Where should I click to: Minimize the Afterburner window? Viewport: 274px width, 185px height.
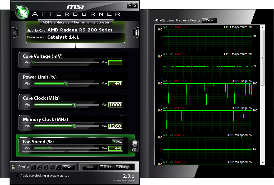(x=130, y=6)
